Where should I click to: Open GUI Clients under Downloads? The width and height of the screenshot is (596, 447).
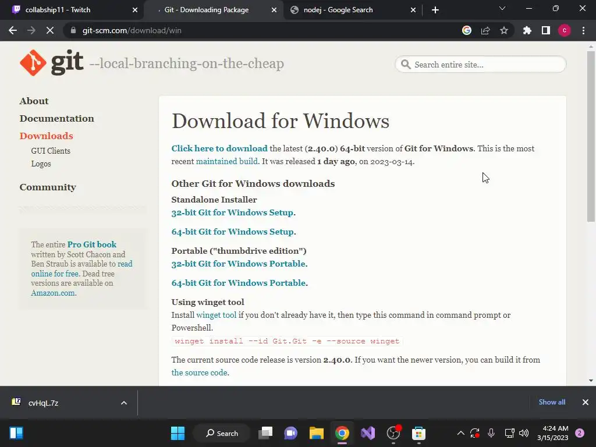(51, 151)
